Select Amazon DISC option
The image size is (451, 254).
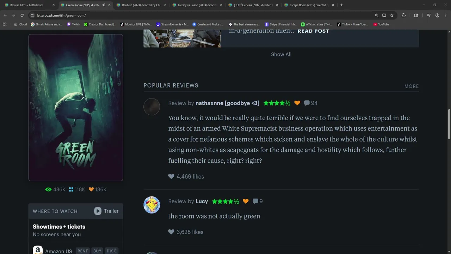coord(112,251)
